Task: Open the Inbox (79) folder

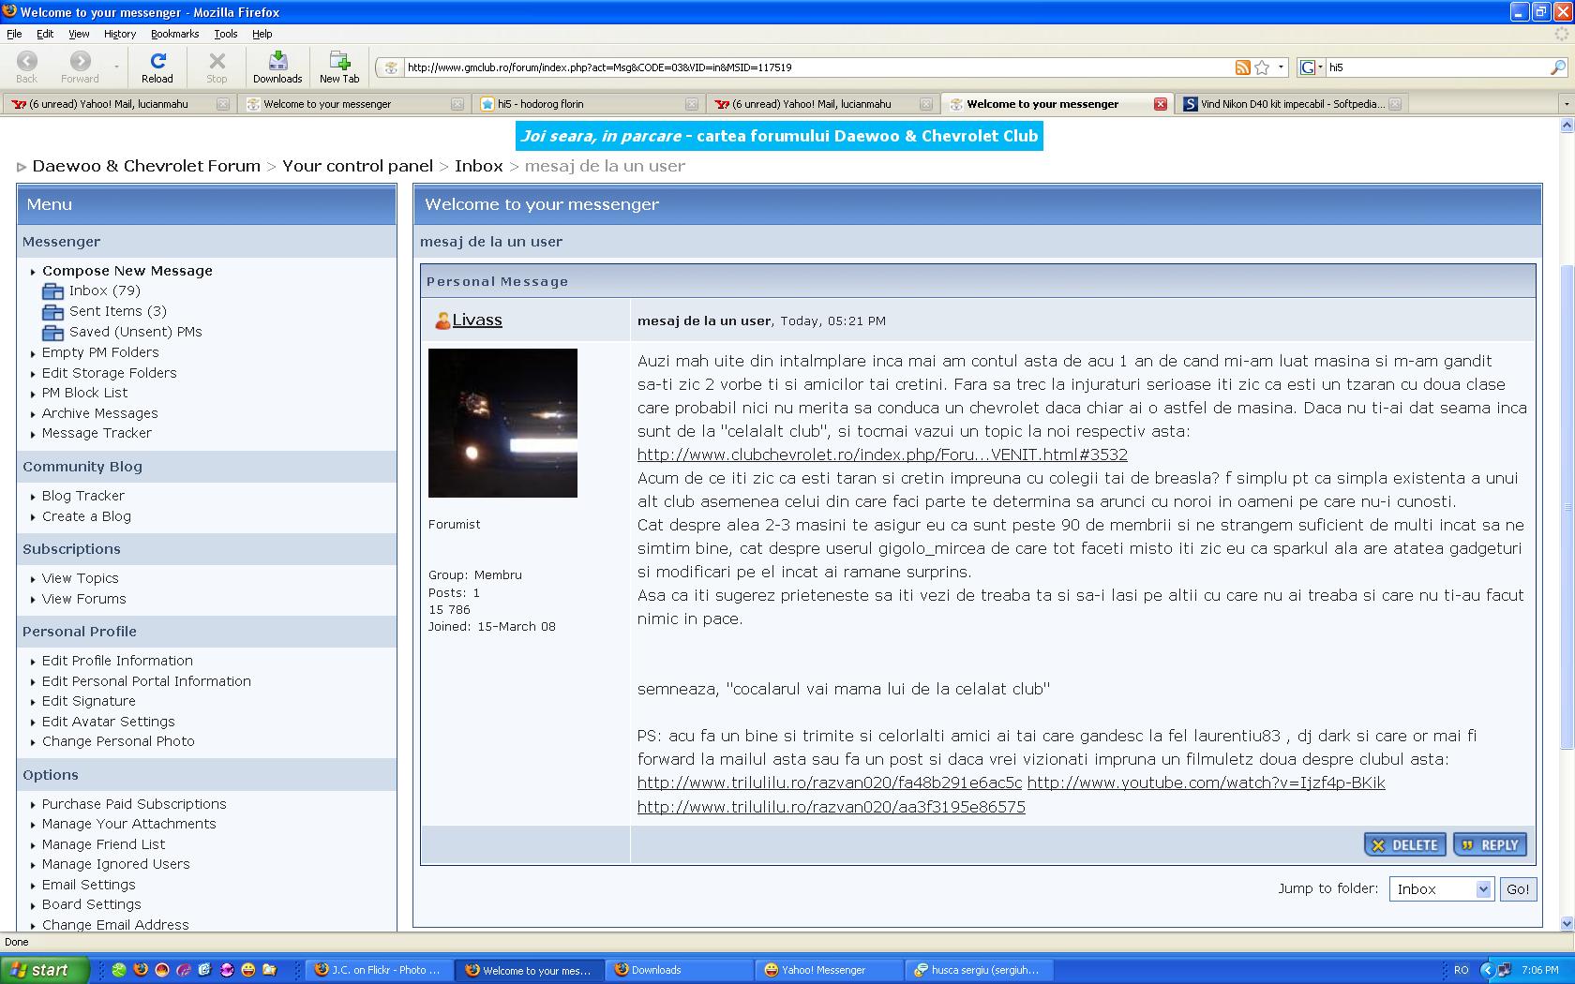Action: coord(104,291)
